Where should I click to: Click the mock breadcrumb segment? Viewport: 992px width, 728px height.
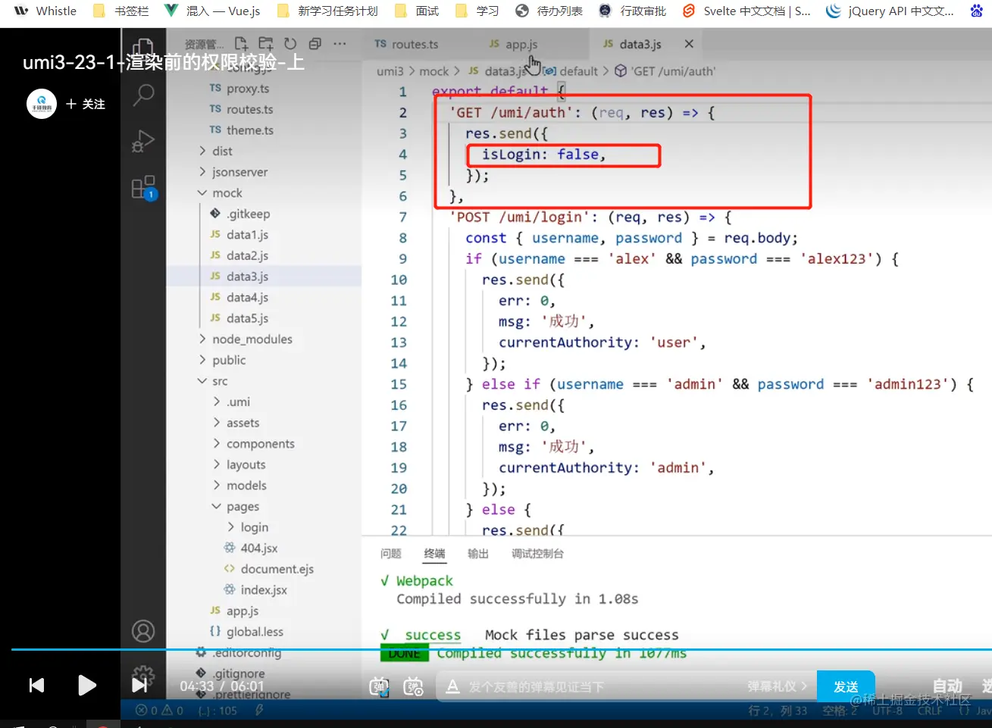pyautogui.click(x=434, y=71)
